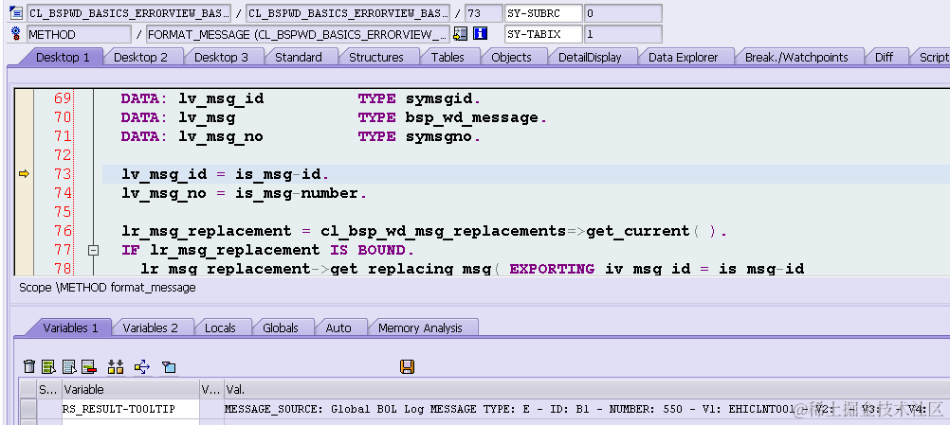Click the first program name field in the top row
This screenshot has width=950, height=425.
pos(129,13)
